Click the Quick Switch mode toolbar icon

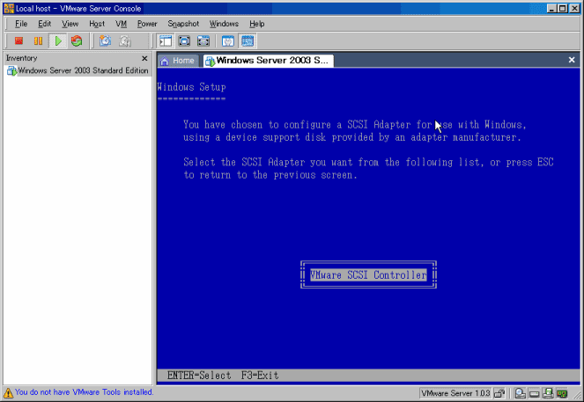click(x=203, y=41)
